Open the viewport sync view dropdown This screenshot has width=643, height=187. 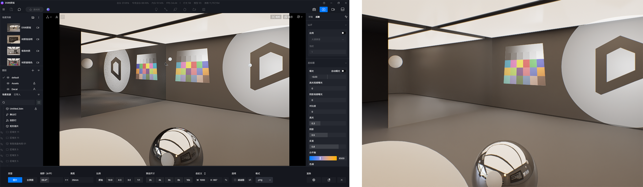[x=300, y=17]
